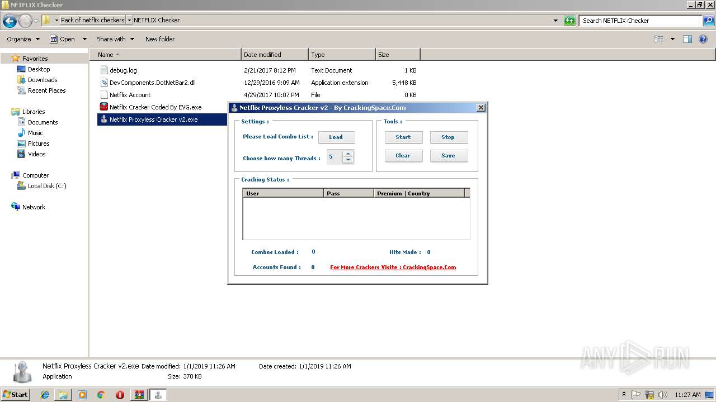Click the Threads number field

[x=335, y=157]
